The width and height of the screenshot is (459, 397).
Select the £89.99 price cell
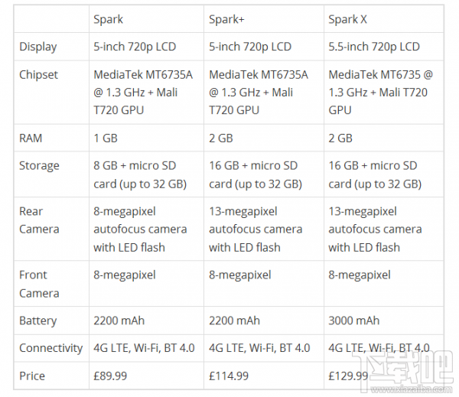coord(110,376)
